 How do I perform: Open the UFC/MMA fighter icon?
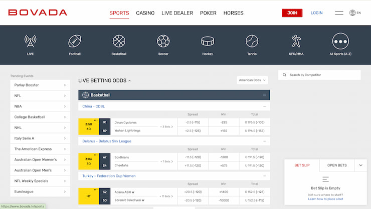(x=296, y=41)
